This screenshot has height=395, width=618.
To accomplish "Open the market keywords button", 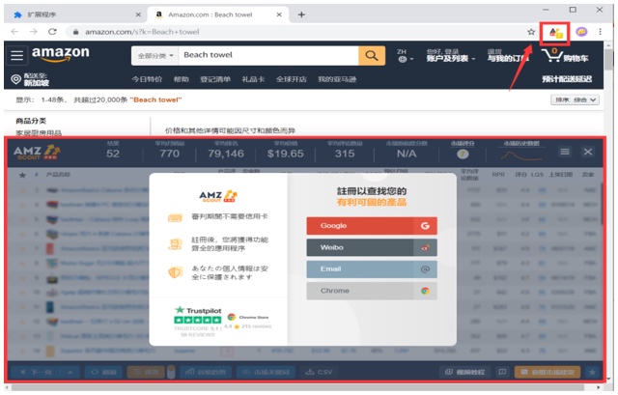I will pyautogui.click(x=267, y=372).
